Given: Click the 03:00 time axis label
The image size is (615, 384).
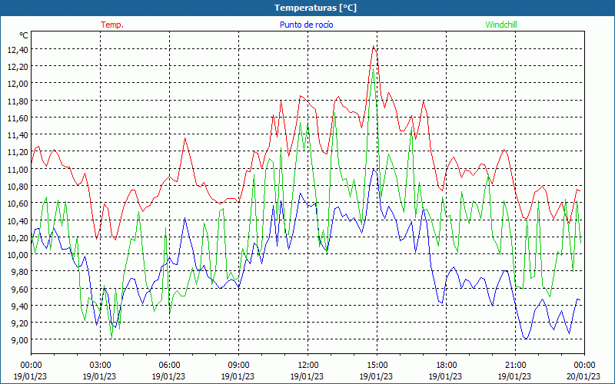Looking at the screenshot, I should click(x=100, y=366).
